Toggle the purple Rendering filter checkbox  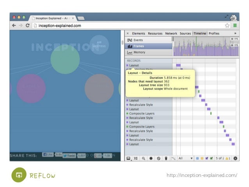206,158
